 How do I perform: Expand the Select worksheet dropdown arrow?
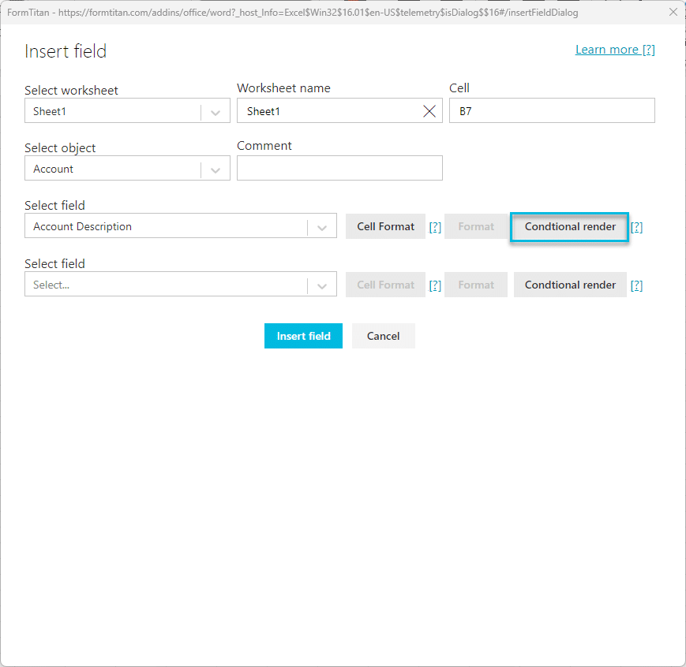pos(216,112)
